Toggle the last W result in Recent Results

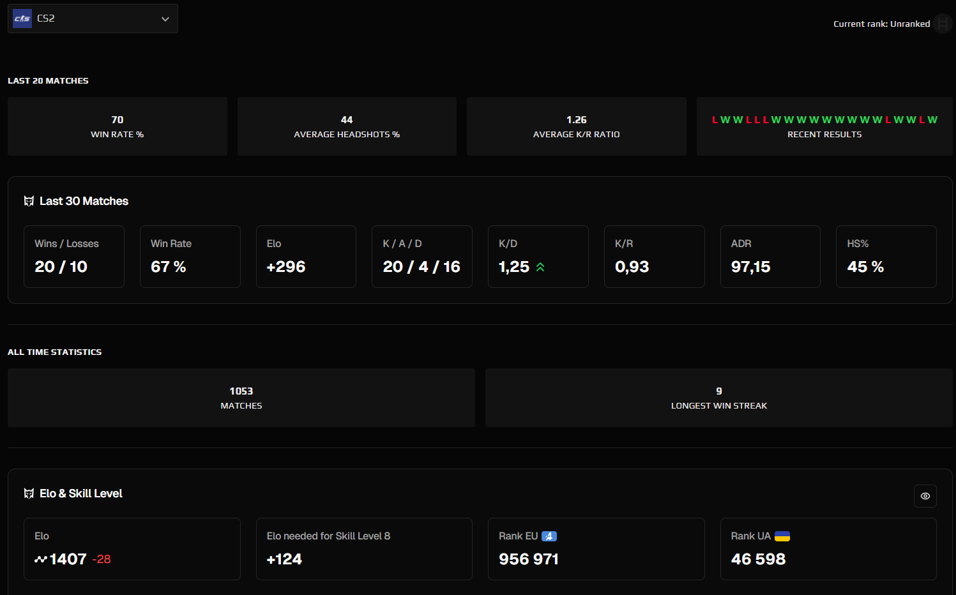tap(933, 119)
